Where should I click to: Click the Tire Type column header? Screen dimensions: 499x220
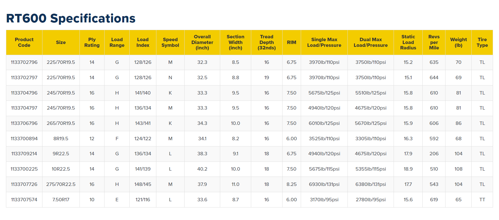tap(482, 42)
